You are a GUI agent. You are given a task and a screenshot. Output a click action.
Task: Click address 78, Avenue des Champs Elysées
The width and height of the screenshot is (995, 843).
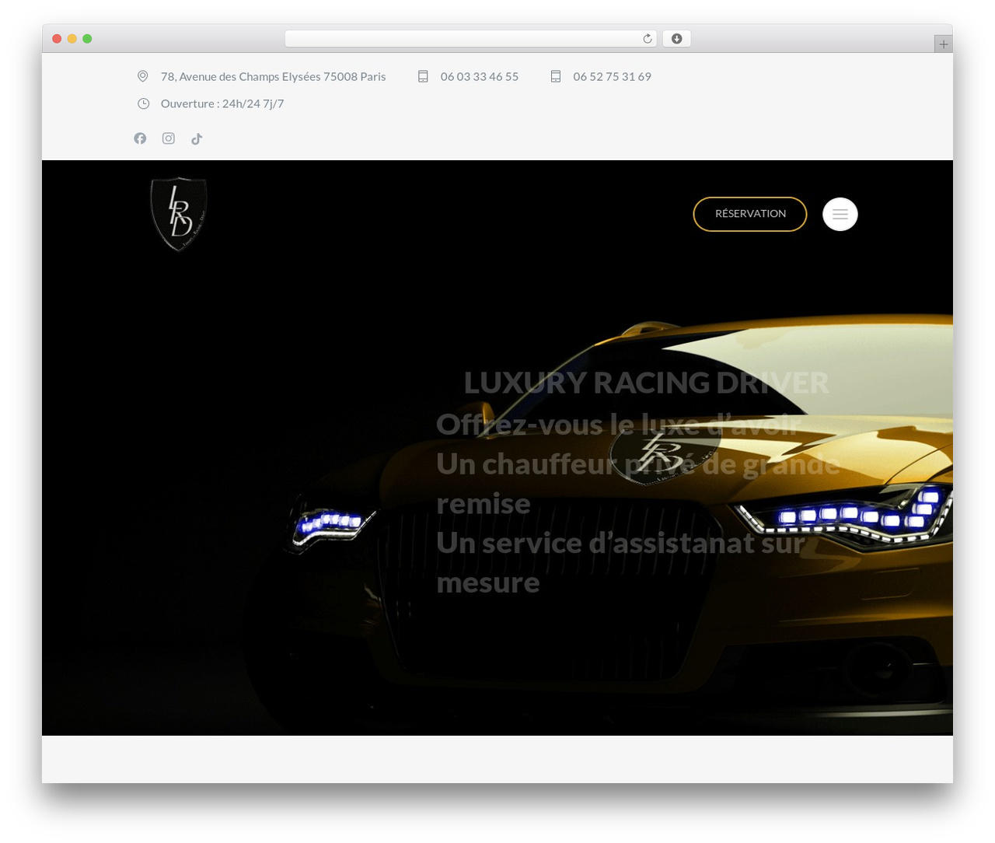(273, 76)
